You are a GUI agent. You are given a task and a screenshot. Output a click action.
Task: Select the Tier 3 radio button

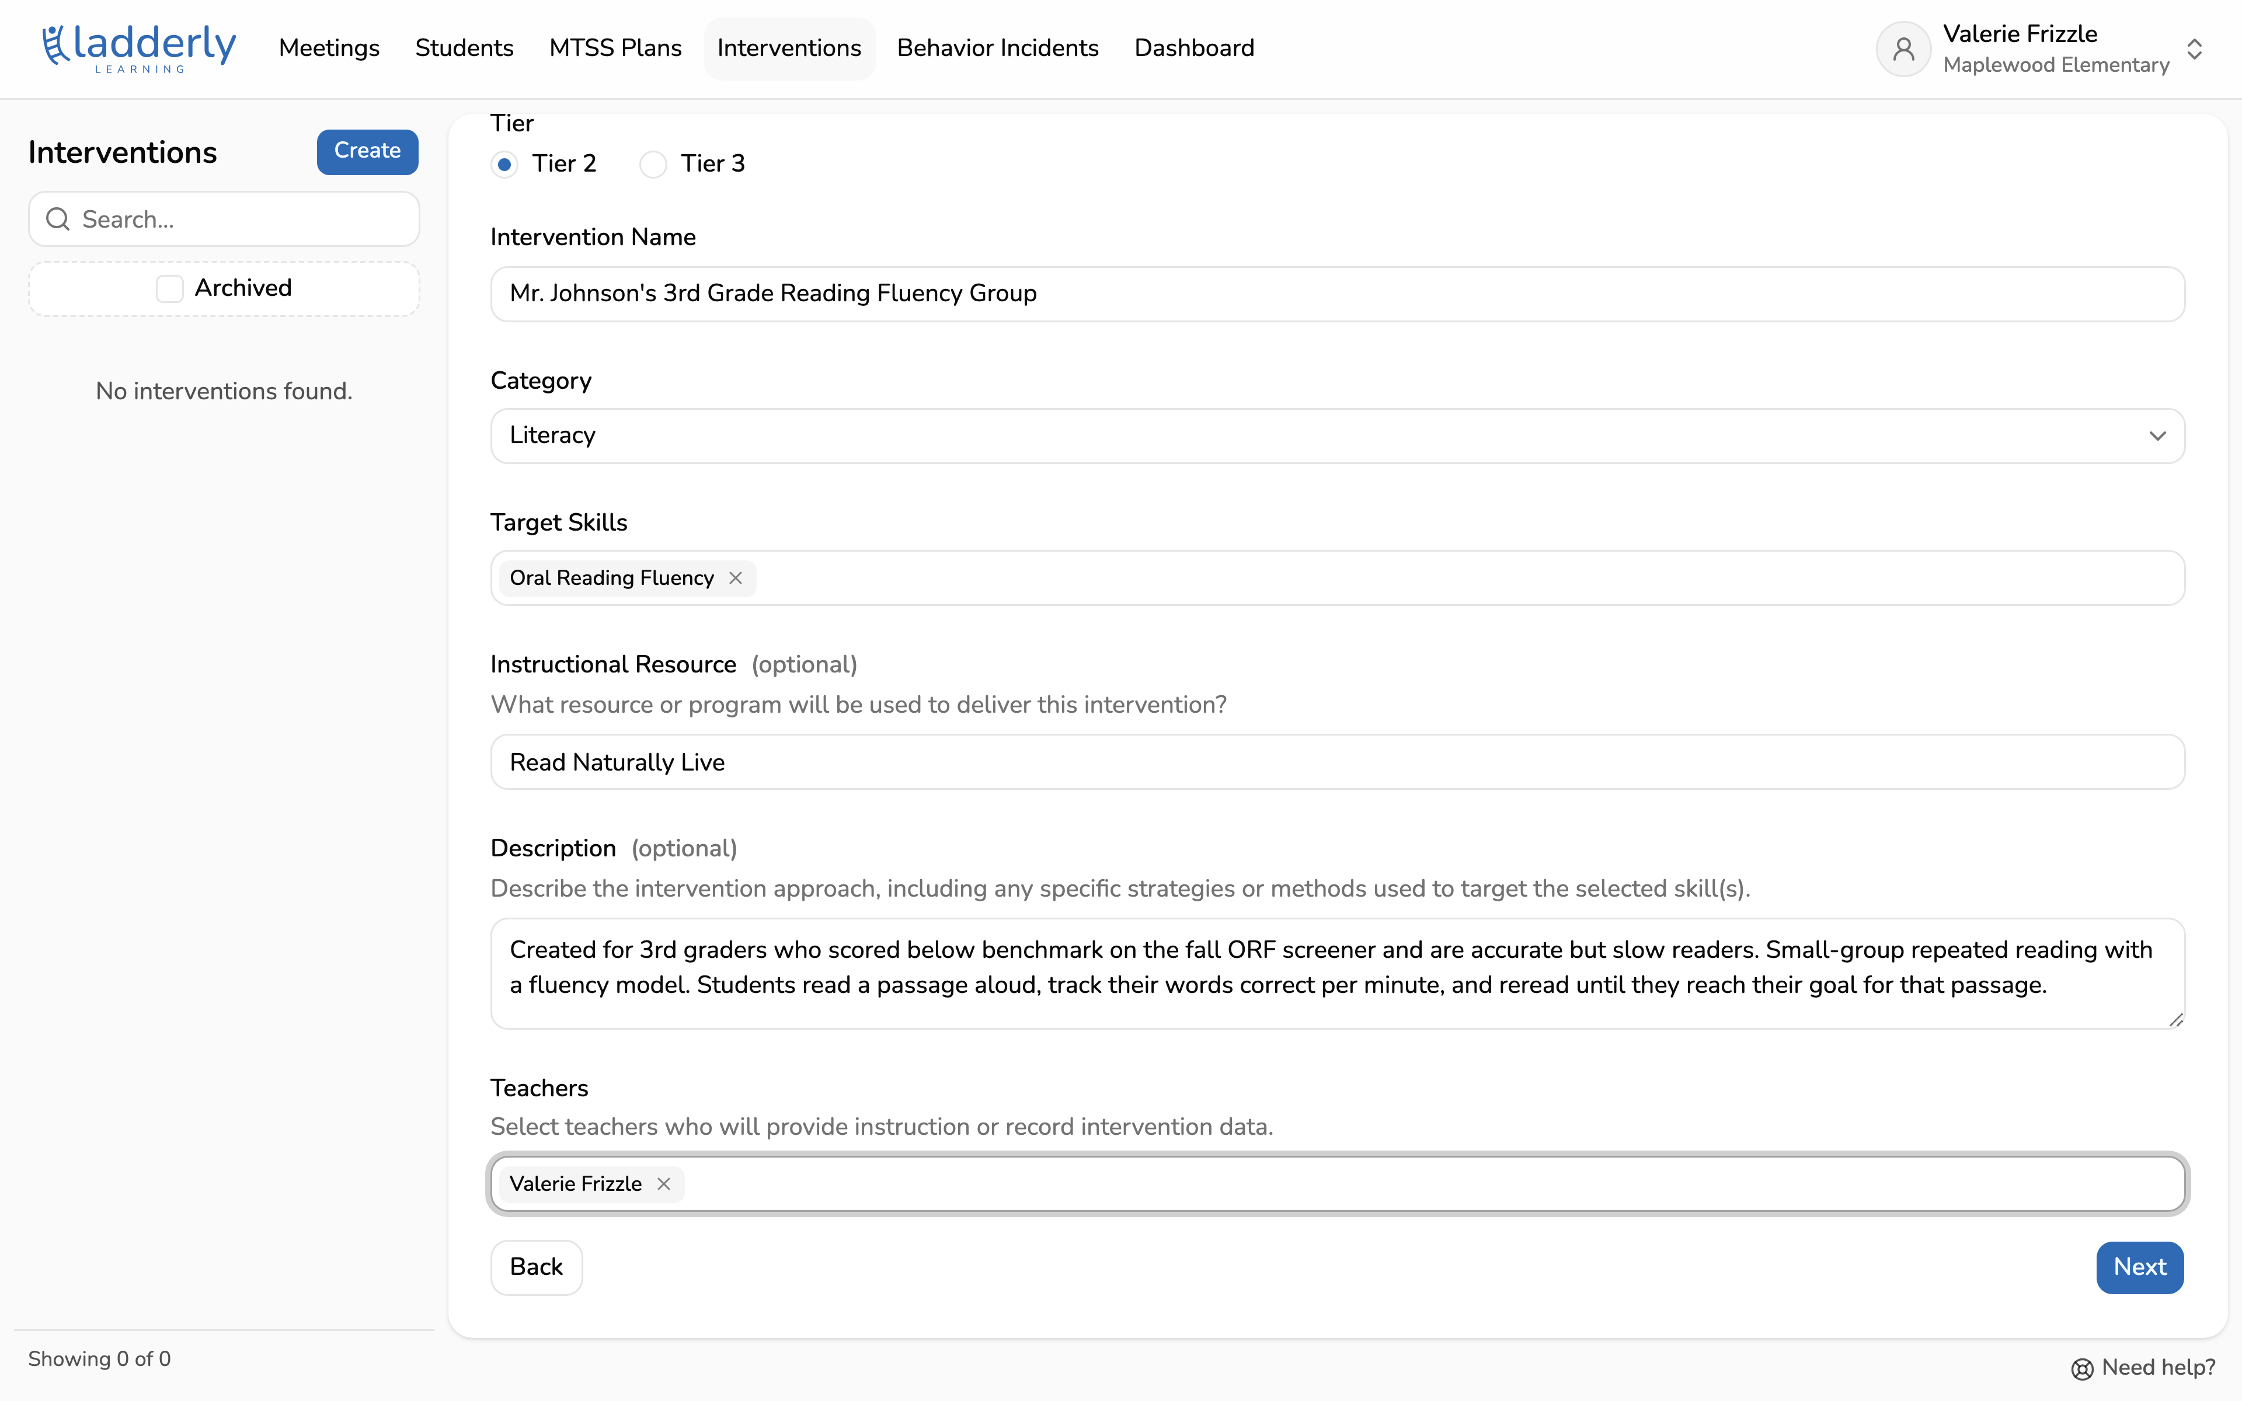(x=653, y=165)
